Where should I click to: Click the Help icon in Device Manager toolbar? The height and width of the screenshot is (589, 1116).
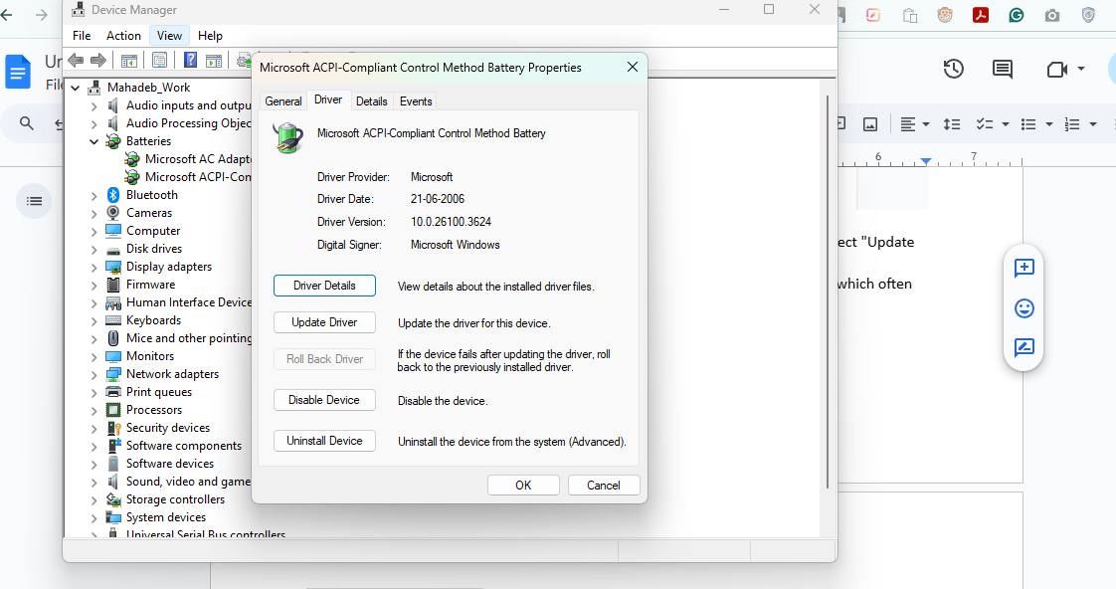[x=189, y=60]
